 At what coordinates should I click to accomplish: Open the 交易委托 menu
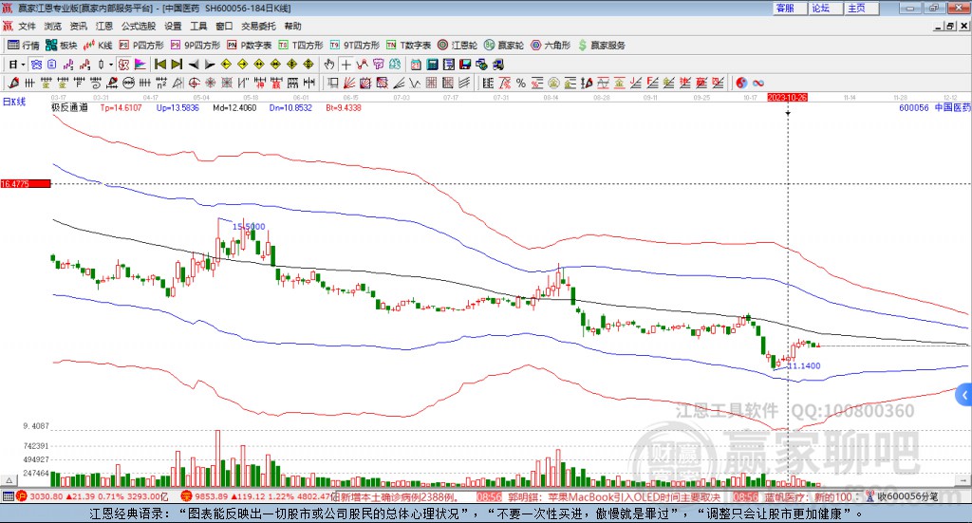click(258, 26)
